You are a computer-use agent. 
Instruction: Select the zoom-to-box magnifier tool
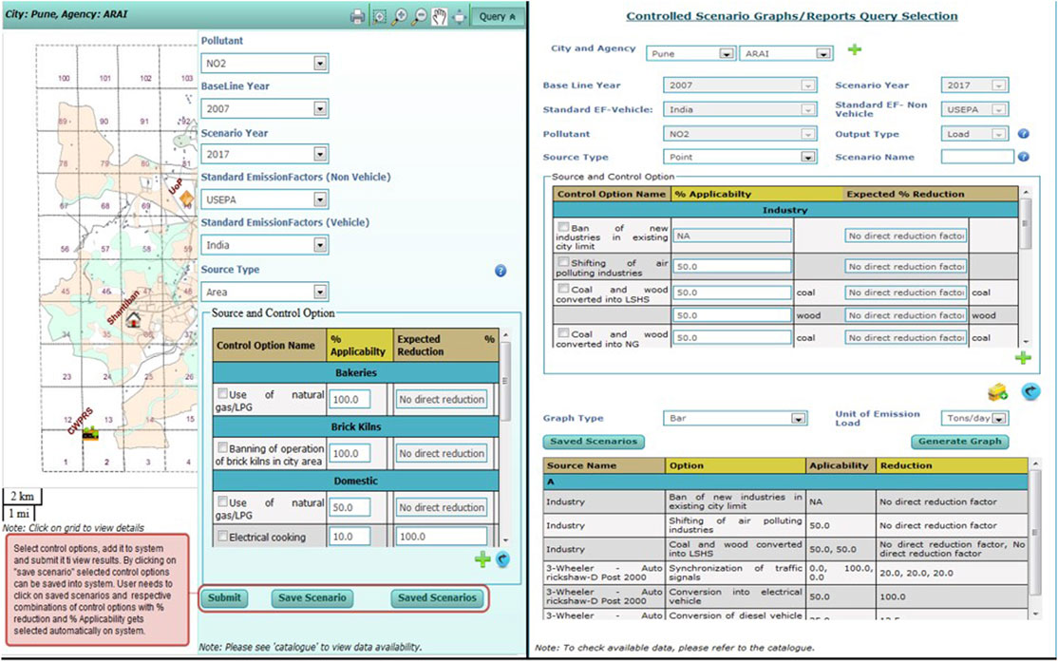[380, 17]
